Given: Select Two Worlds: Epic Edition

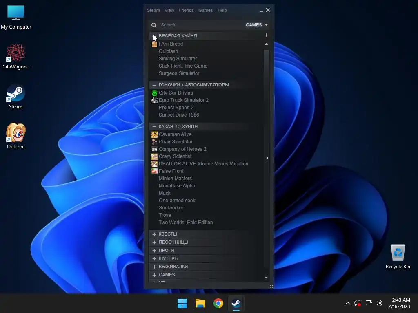Looking at the screenshot, I should [186, 223].
